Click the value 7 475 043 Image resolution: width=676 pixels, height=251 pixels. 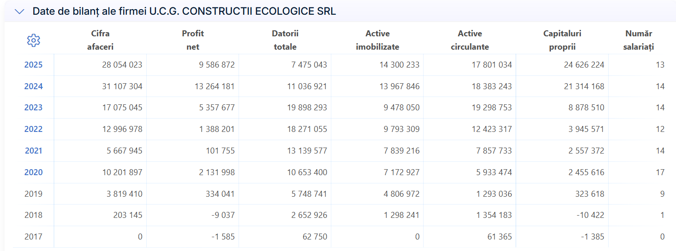tap(309, 65)
